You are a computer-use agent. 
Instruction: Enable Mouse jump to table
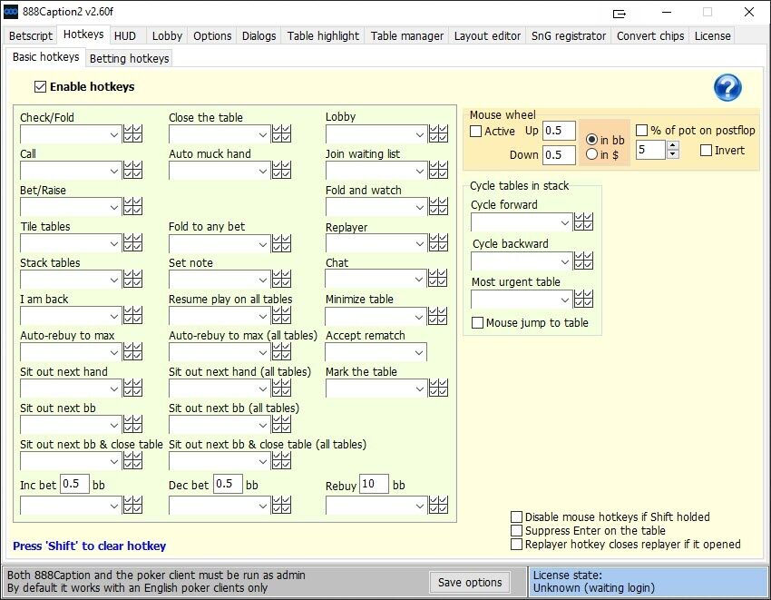pyautogui.click(x=477, y=323)
